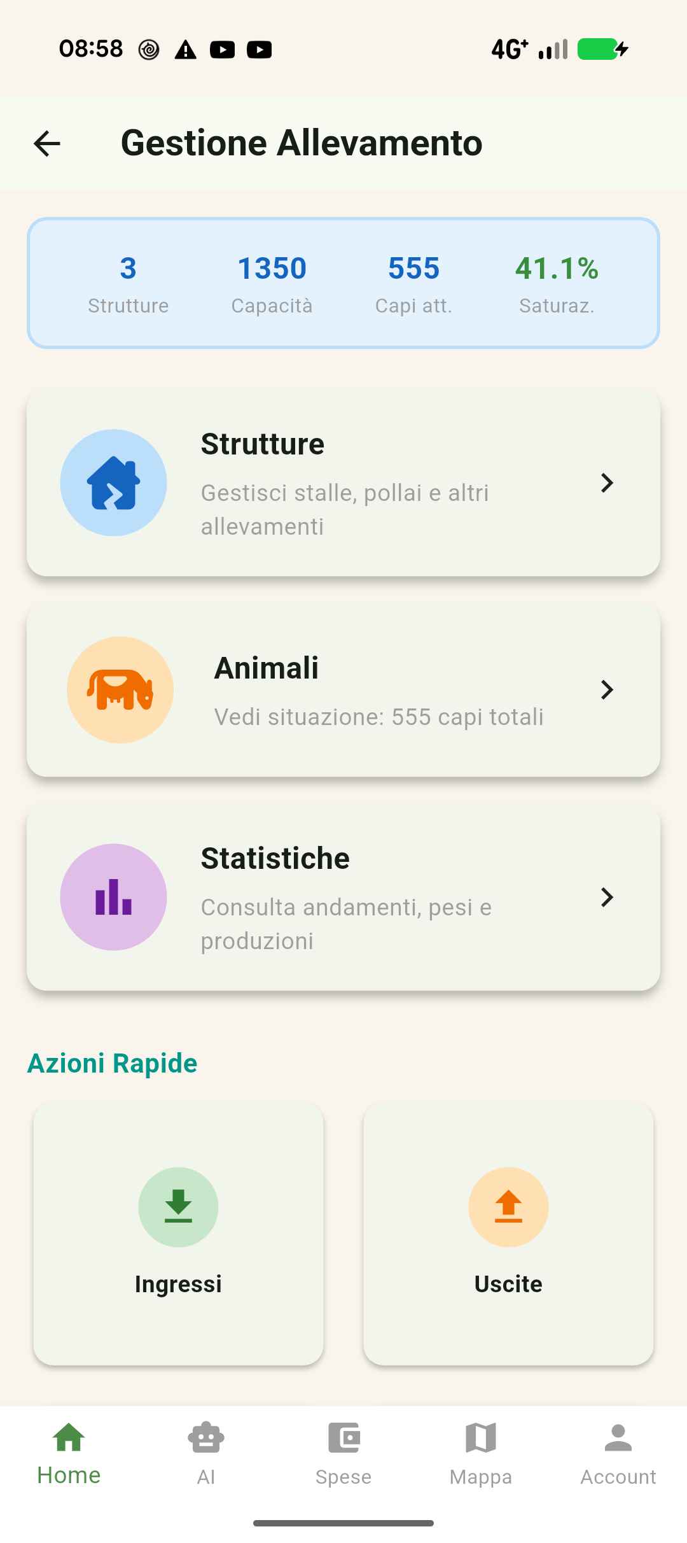This screenshot has width=687, height=1543.
Task: Tap the green download Ingressi icon
Action: tap(178, 1207)
